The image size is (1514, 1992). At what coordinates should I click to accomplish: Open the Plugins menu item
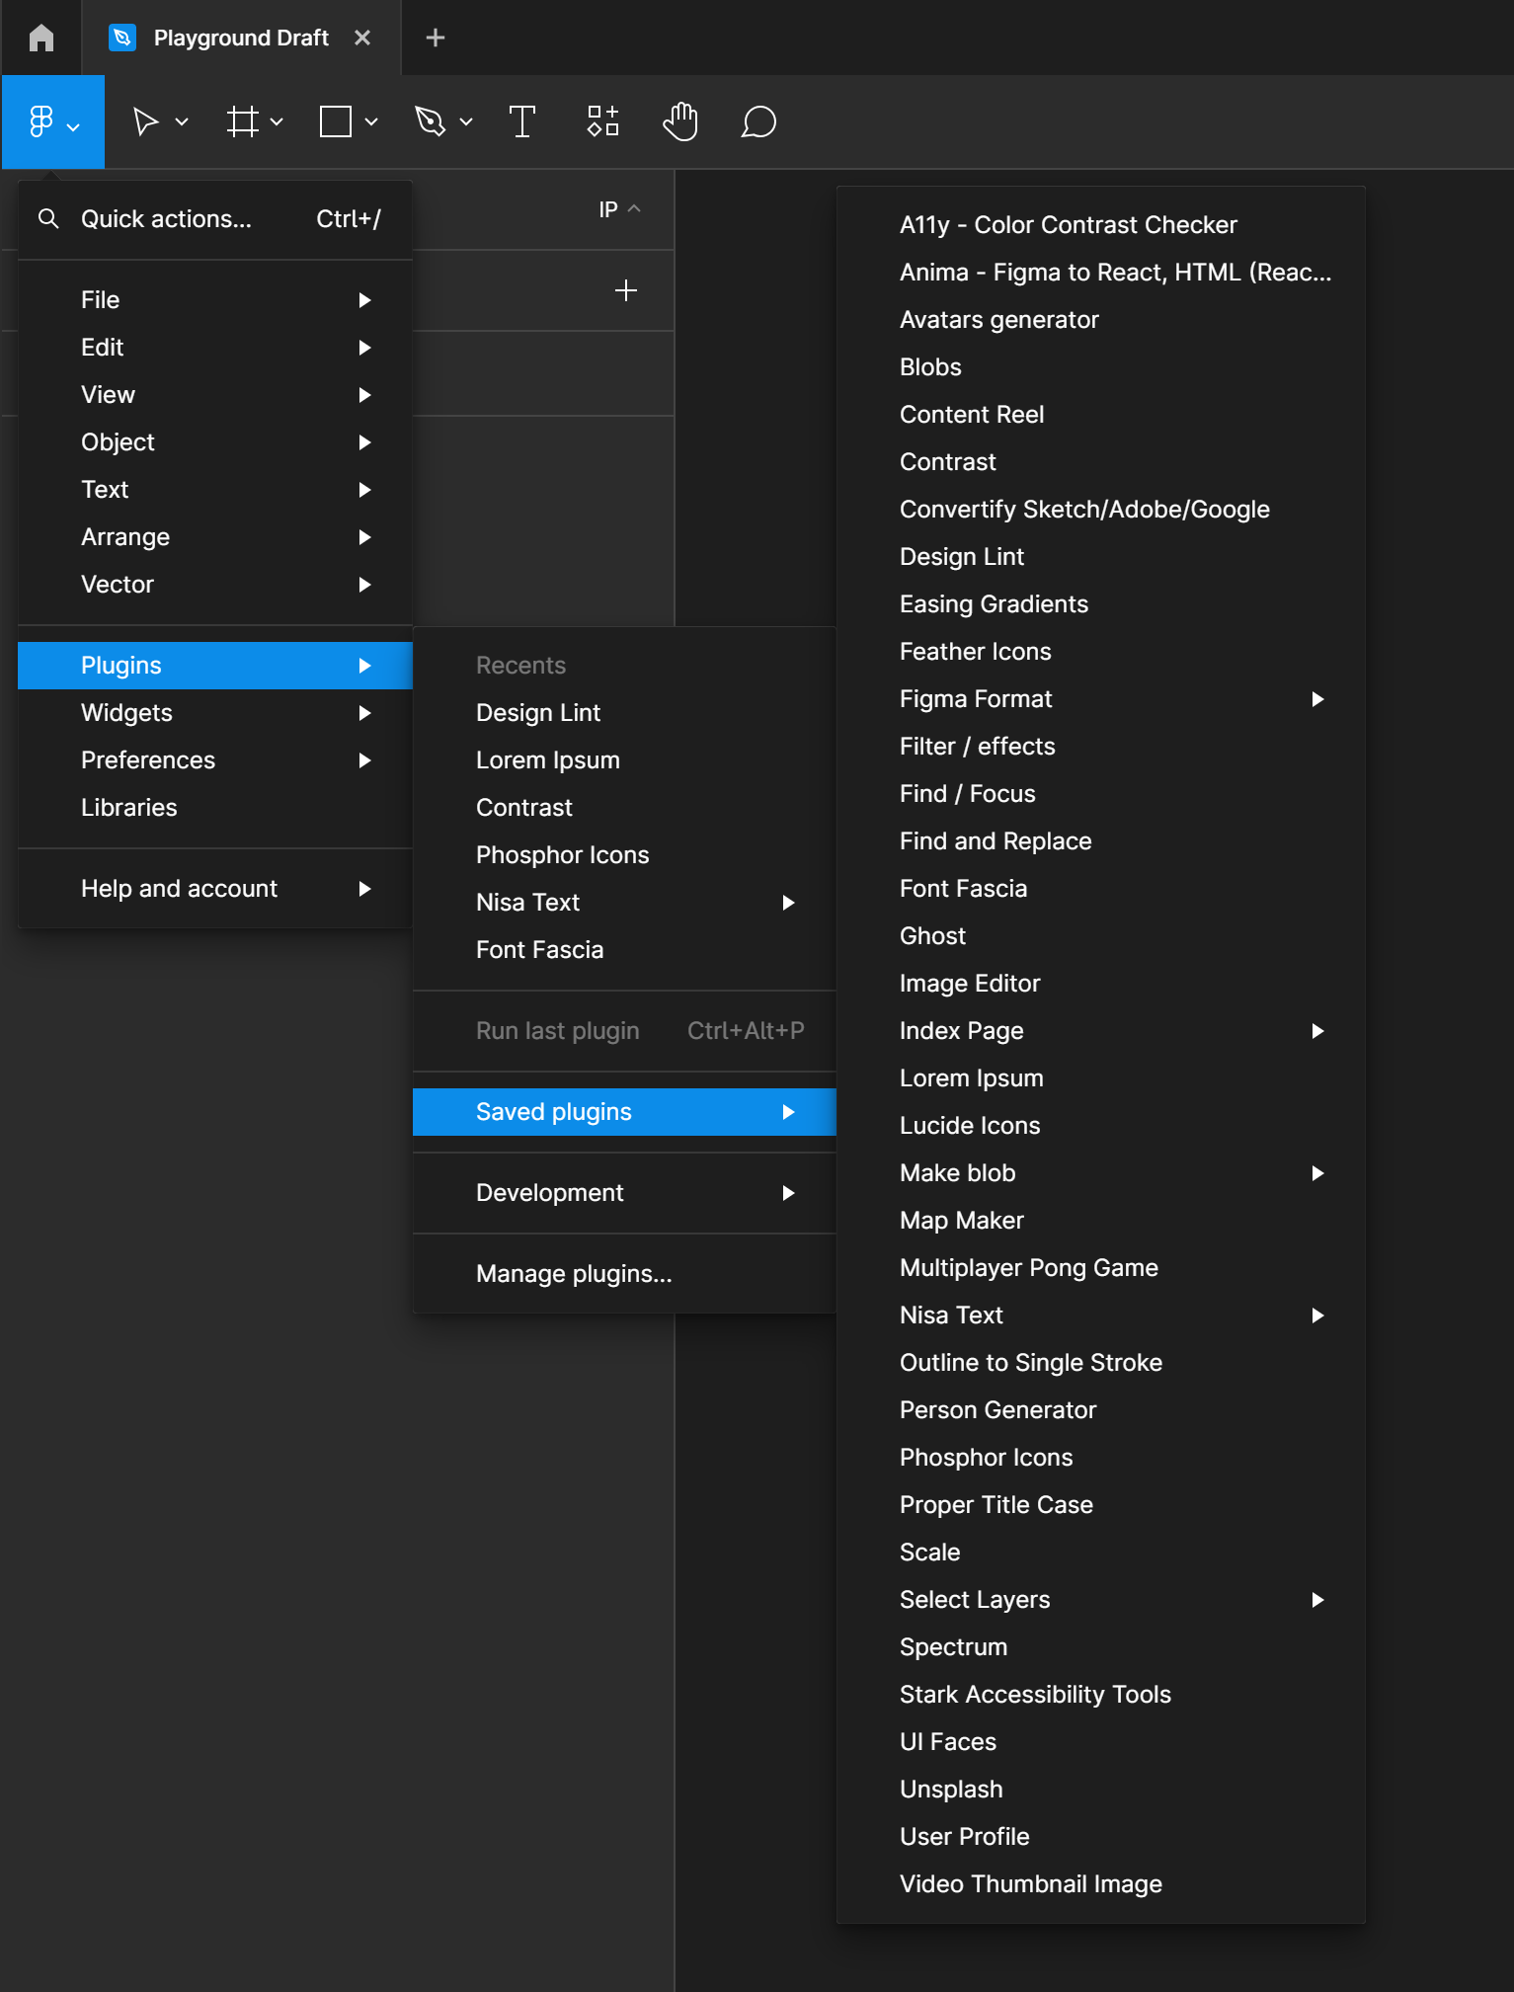click(x=215, y=665)
